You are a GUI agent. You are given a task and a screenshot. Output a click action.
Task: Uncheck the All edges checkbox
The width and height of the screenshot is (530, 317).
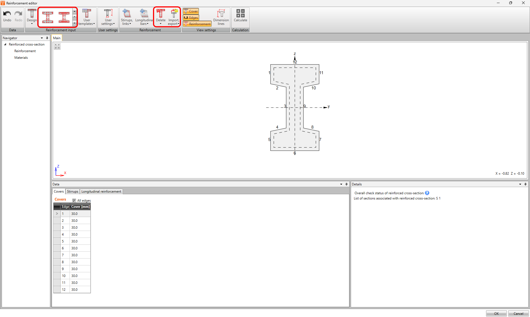pos(74,200)
